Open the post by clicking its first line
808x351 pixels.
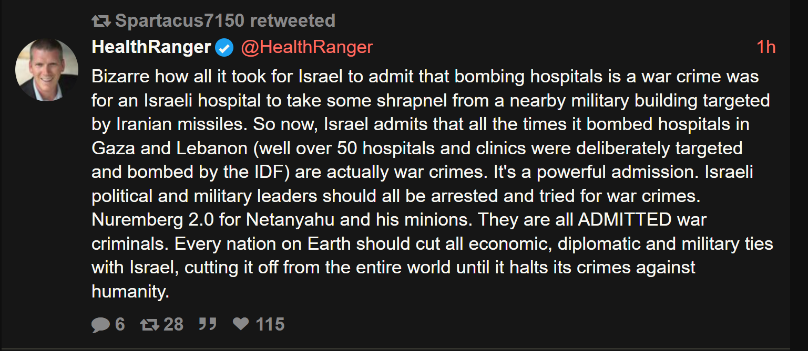(x=425, y=77)
